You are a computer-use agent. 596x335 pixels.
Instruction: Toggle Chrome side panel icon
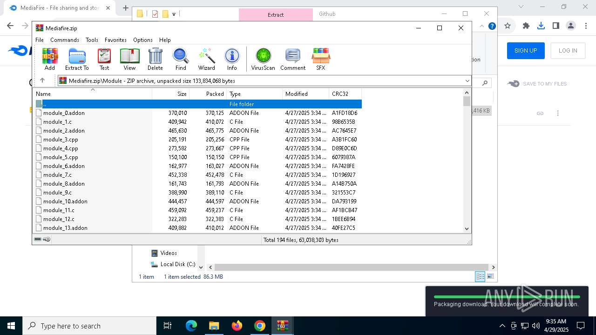[556, 26]
